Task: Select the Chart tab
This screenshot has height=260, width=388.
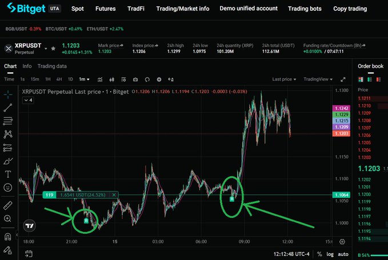Action: pyautogui.click(x=10, y=66)
